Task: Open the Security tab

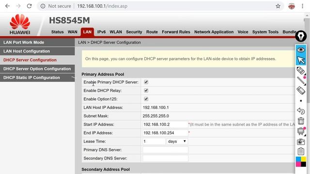Action: (134, 32)
